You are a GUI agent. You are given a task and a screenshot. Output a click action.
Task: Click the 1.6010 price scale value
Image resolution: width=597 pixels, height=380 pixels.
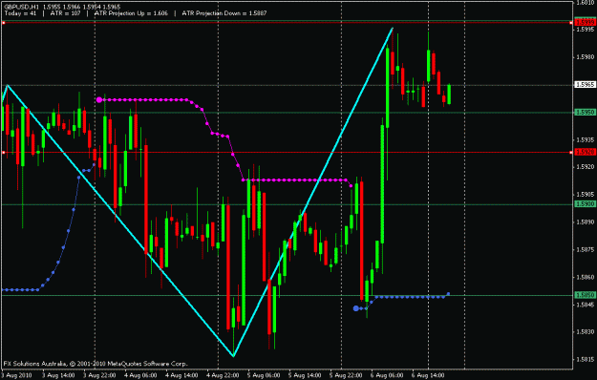586,3
